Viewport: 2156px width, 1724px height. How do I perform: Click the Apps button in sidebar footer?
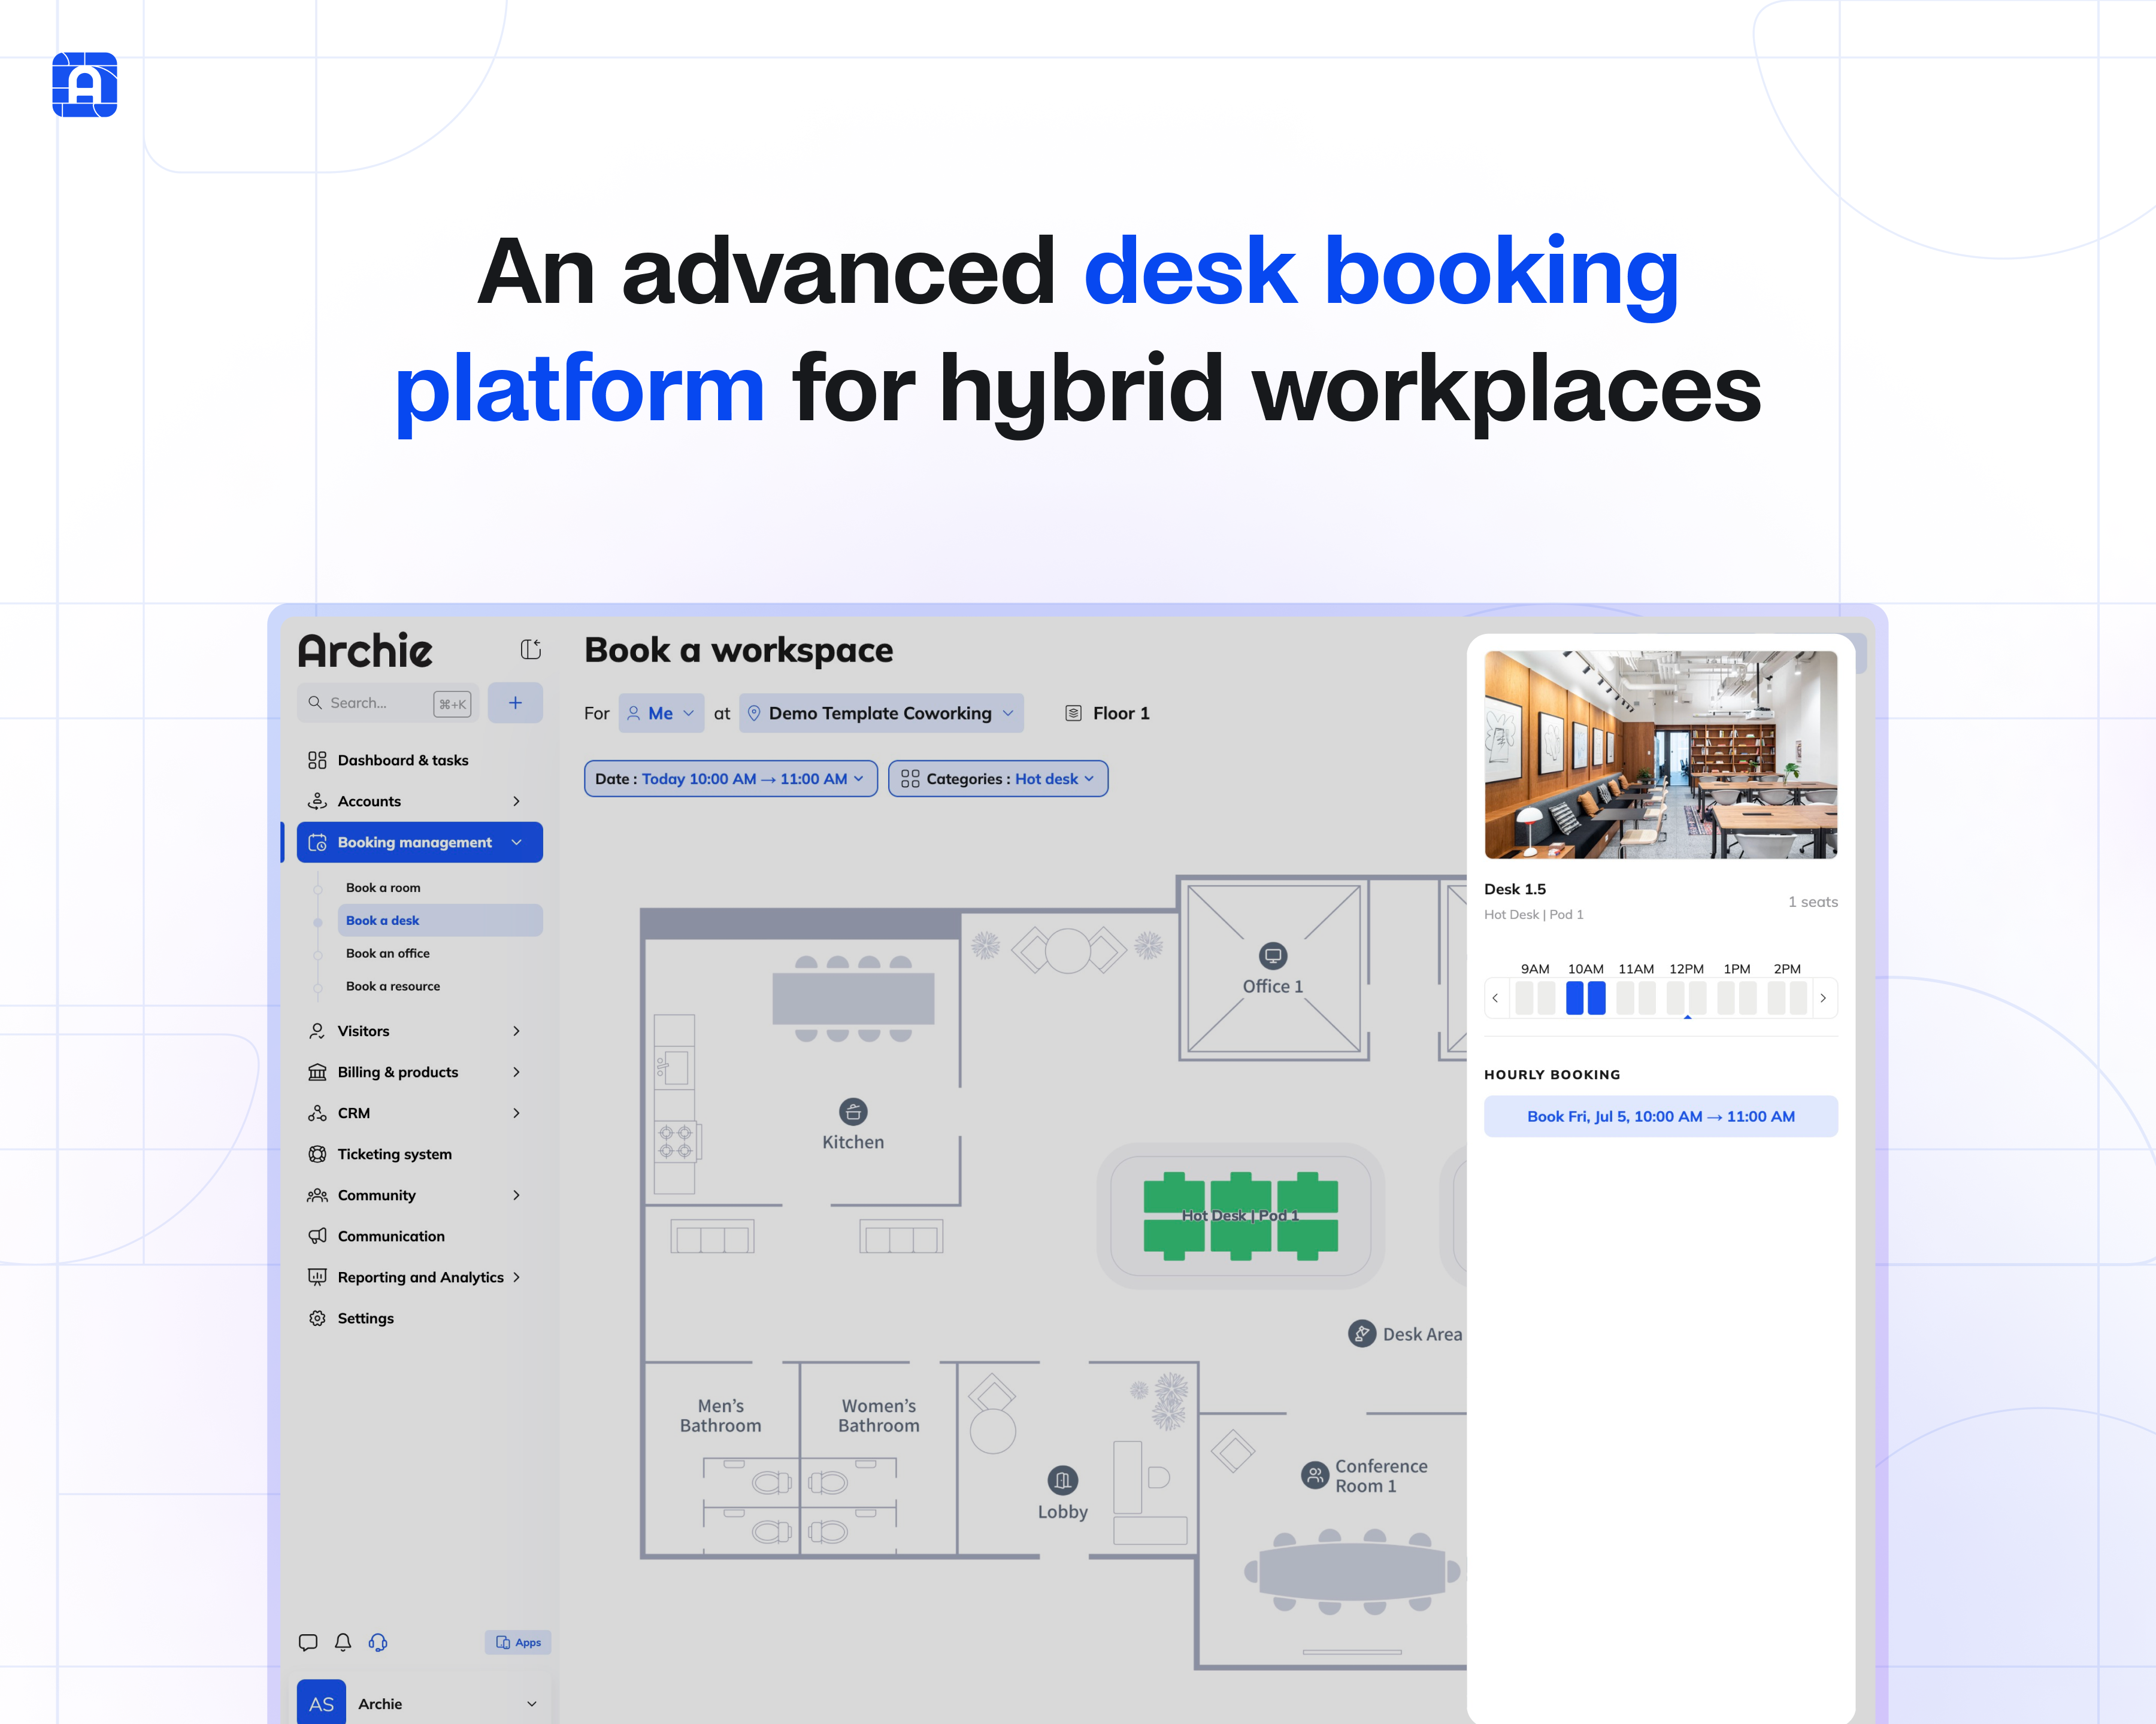click(x=518, y=1642)
